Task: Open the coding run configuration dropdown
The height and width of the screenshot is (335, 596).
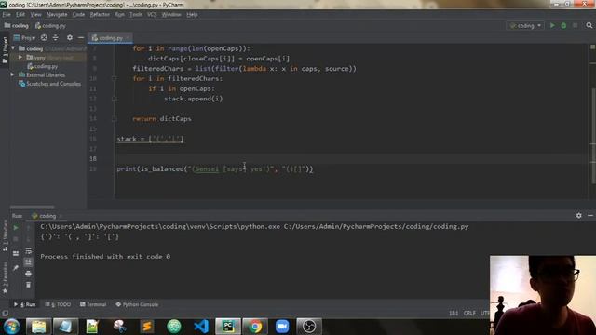Action: click(525, 25)
